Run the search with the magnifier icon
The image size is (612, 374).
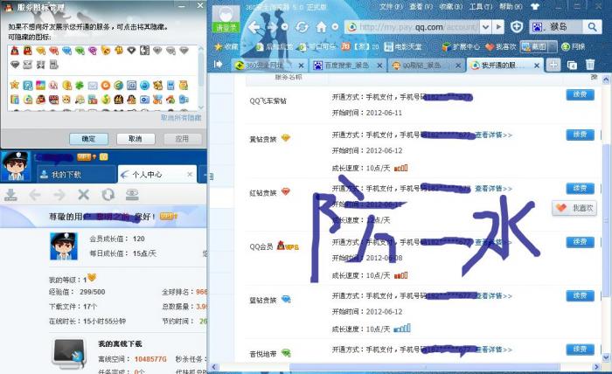(592, 27)
